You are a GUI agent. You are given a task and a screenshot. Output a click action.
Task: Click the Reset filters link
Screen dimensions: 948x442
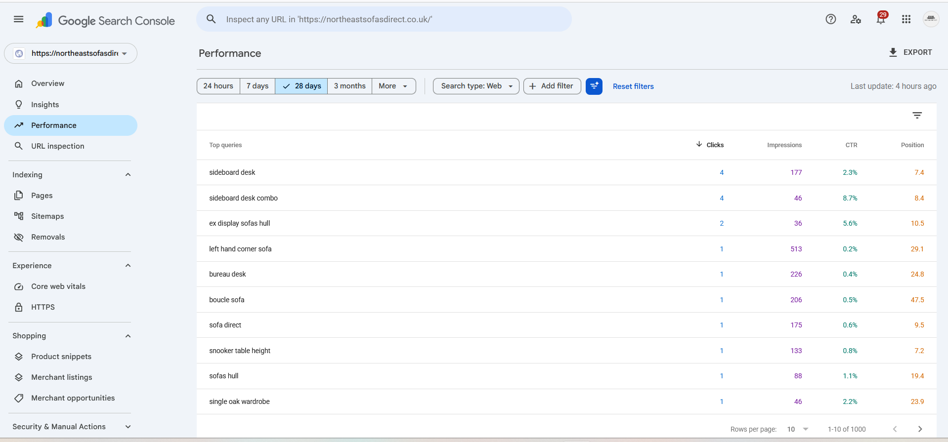point(633,86)
